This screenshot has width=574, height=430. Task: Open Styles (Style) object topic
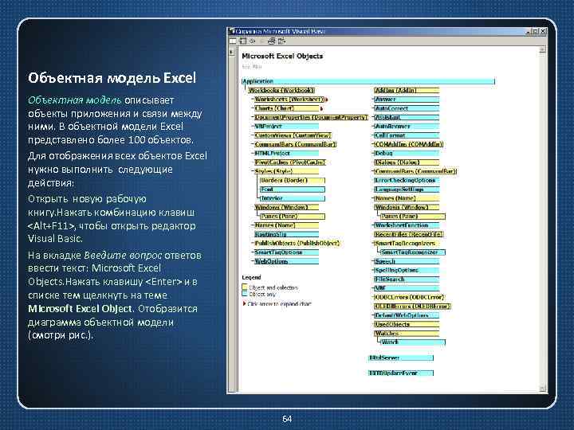(x=287, y=171)
